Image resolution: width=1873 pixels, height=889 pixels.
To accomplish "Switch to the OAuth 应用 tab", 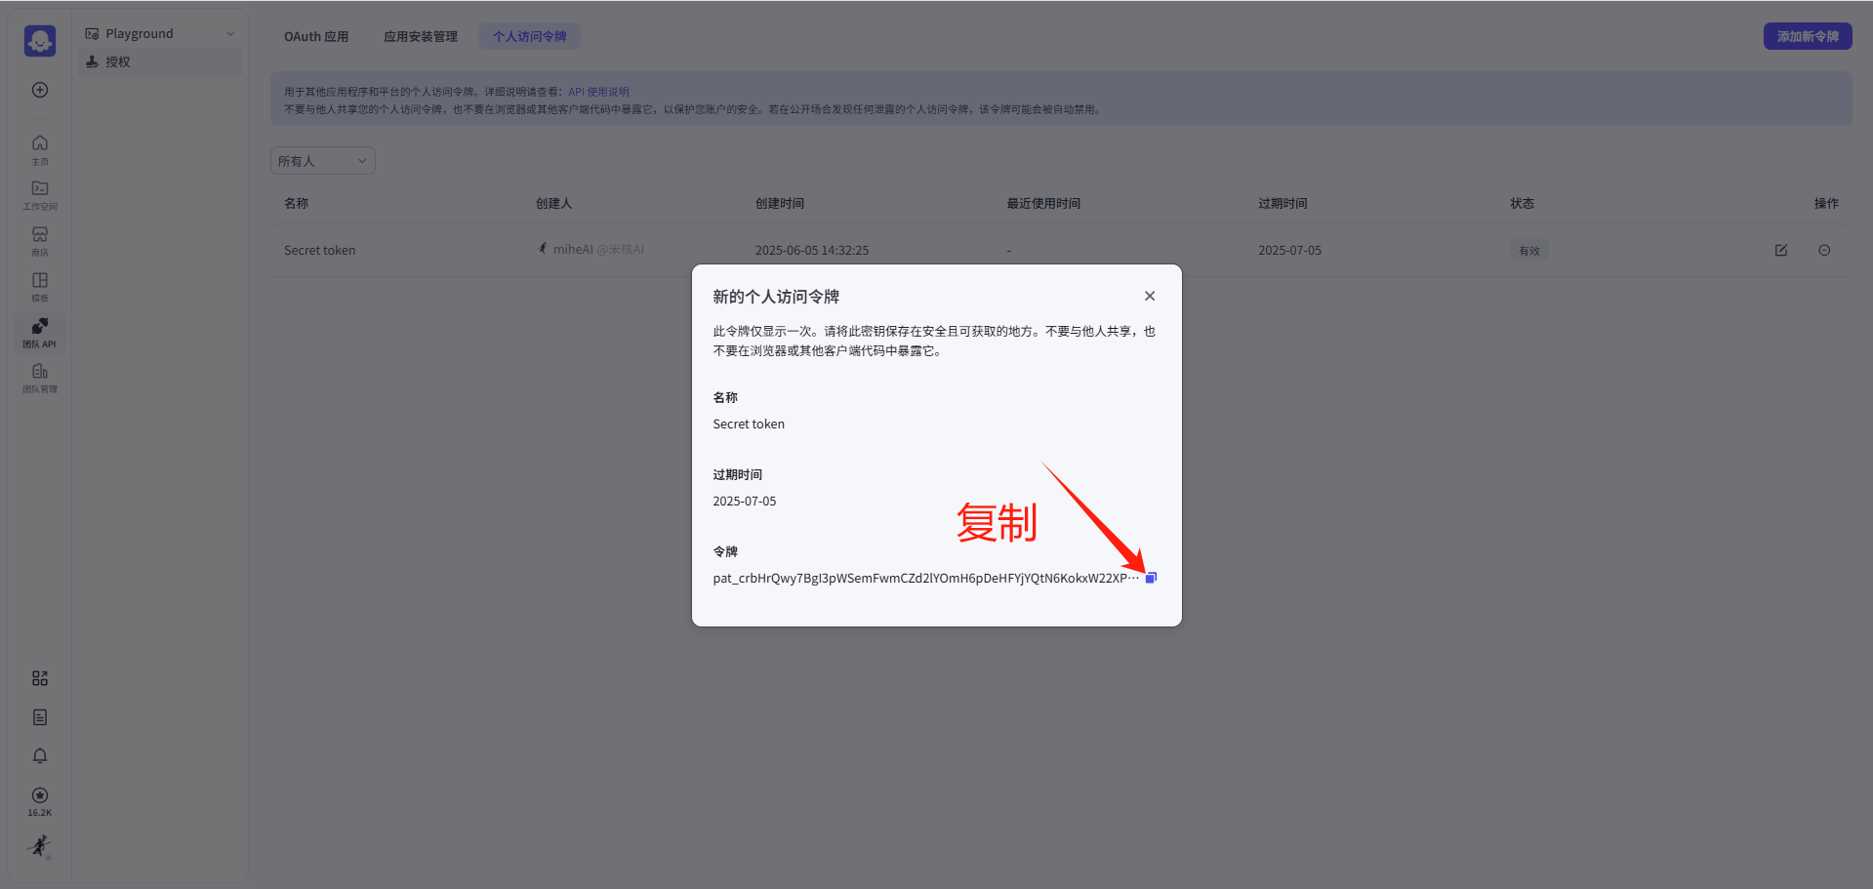I will tap(315, 36).
